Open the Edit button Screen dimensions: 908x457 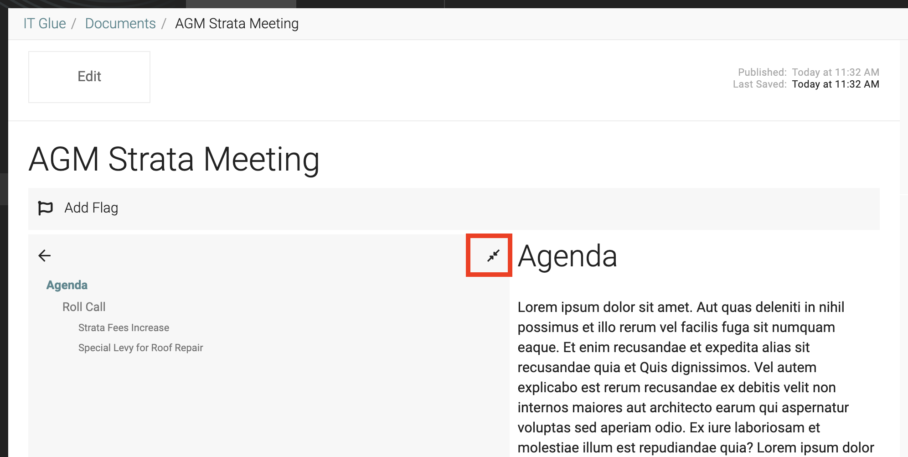89,77
